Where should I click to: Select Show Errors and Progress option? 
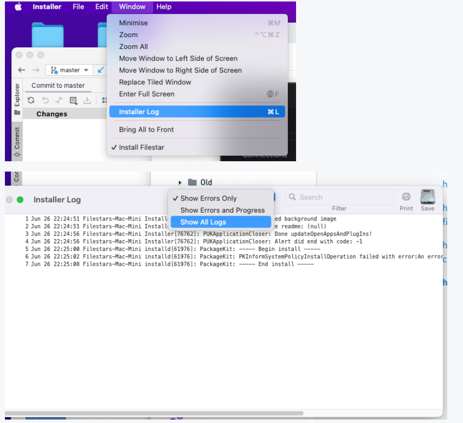221,210
